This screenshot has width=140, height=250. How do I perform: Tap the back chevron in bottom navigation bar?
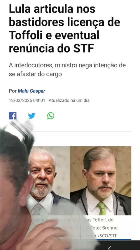[x=109, y=248]
